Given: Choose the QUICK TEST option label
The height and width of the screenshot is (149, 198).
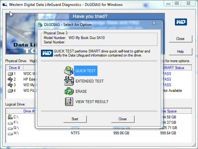Looking at the screenshot, I should coord(85,71).
